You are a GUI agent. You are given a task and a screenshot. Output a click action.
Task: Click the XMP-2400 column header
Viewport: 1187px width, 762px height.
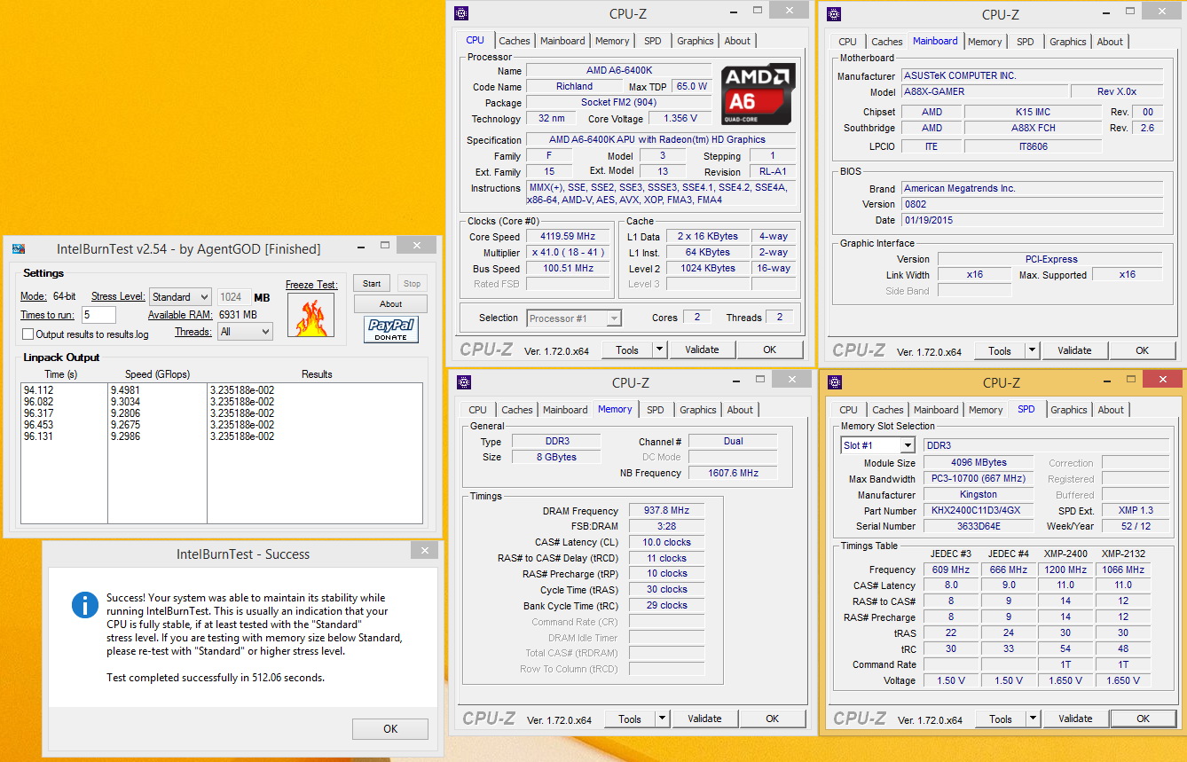(1065, 554)
